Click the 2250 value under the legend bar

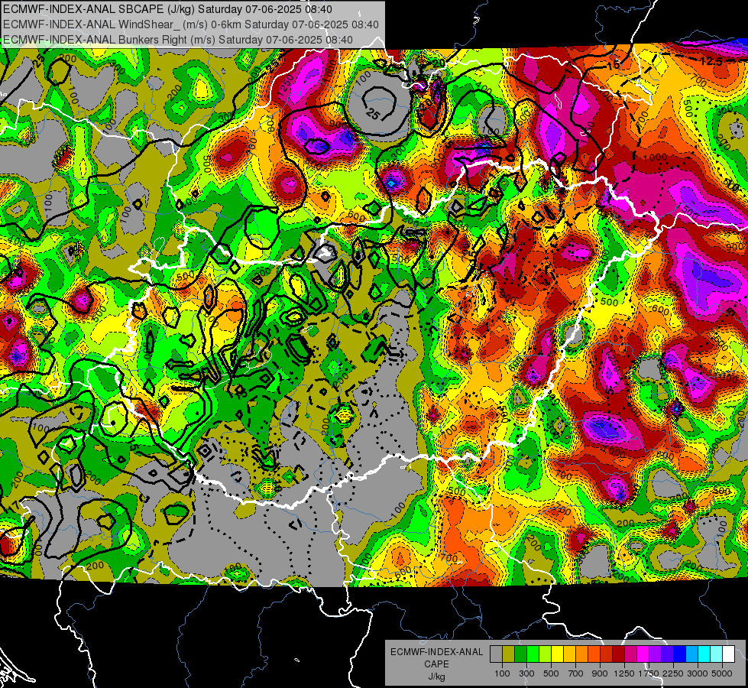673,673
